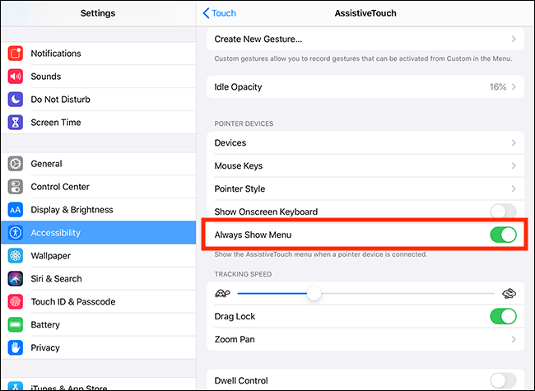Viewport: 535px width, 391px height.
Task: Tap the Sounds speaker icon
Action: (16, 77)
